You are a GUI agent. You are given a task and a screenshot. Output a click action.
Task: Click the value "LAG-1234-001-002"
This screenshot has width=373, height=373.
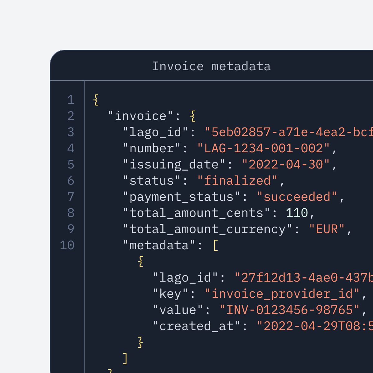[264, 148]
